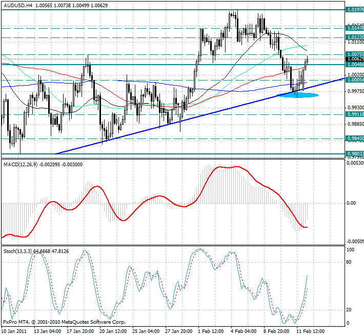364x335 pixels.
Task: Click the 4 Feb 04:00 time label
Action: point(244,331)
